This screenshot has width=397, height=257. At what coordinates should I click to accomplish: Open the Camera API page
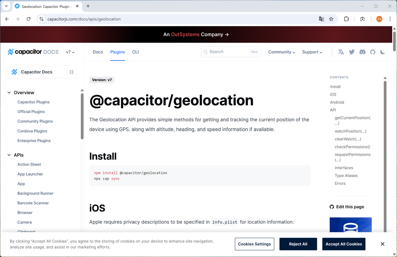point(24,222)
